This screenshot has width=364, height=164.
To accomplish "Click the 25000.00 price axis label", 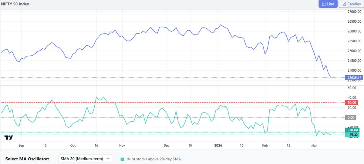I will 355,51.
